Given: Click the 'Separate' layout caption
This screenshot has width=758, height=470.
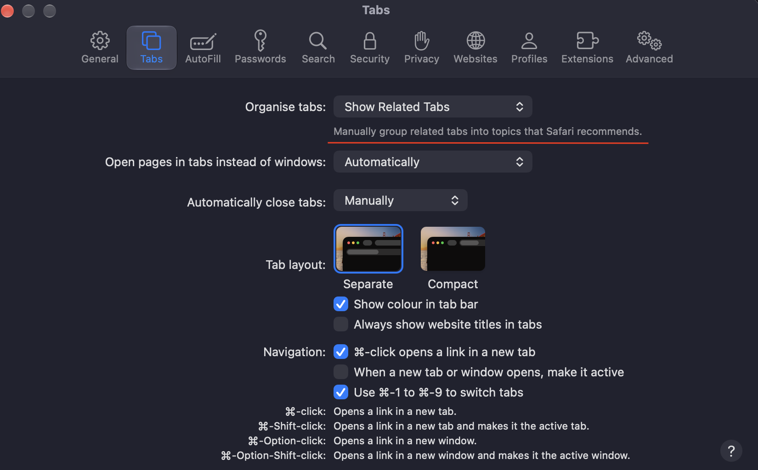Looking at the screenshot, I should point(368,284).
